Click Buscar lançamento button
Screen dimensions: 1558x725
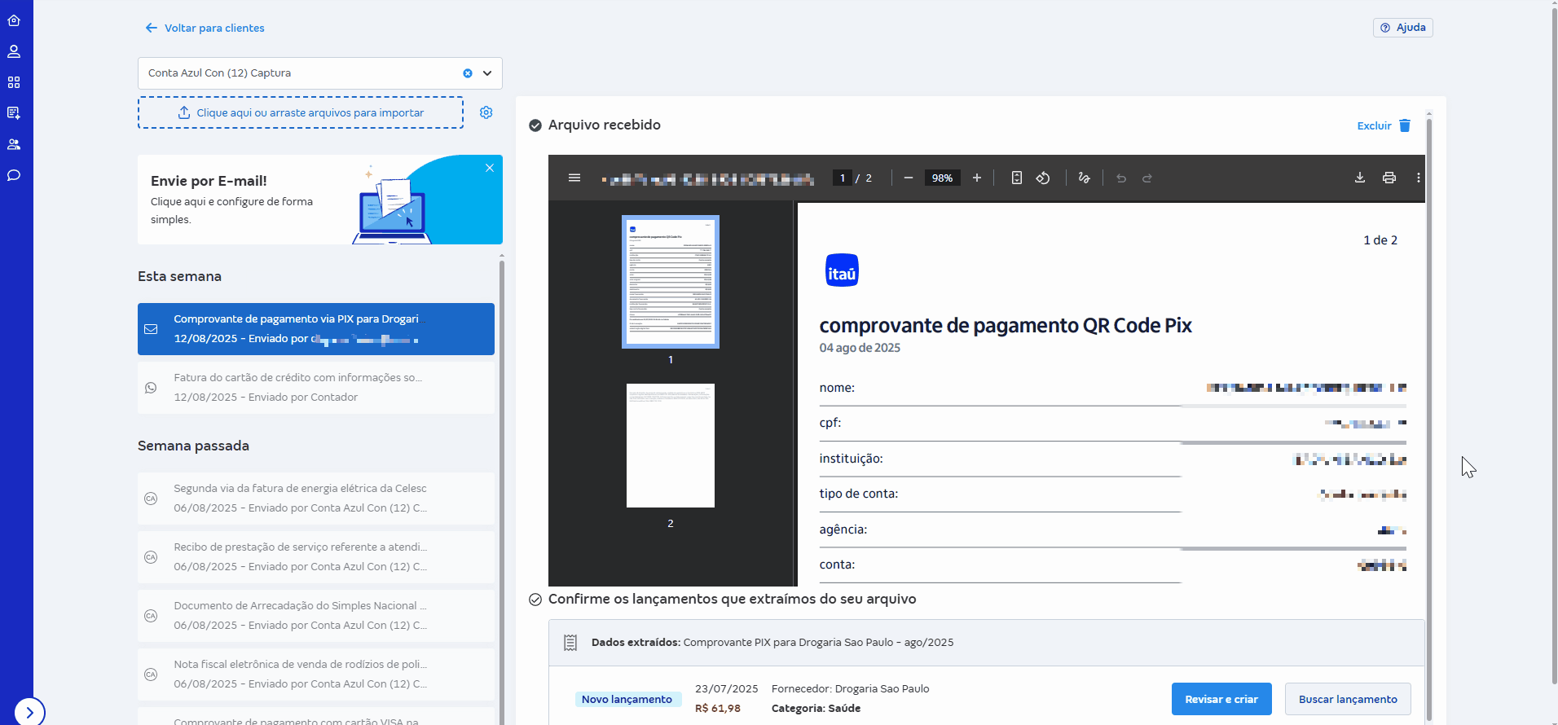click(x=1348, y=699)
